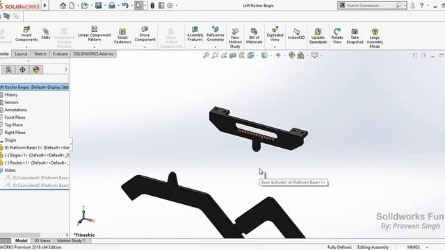Open the Section View icon

pyautogui.click(x=233, y=56)
